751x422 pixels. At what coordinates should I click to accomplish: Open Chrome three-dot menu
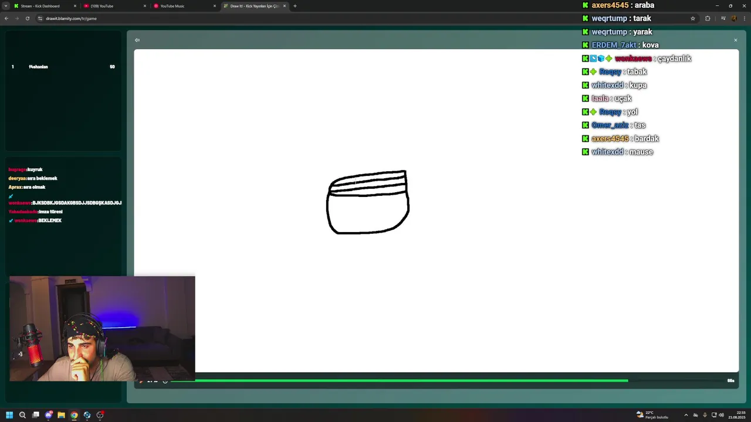745,18
